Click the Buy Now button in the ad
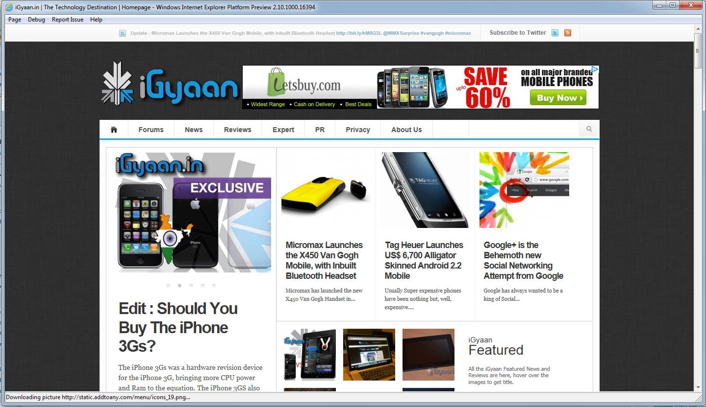 (x=557, y=98)
